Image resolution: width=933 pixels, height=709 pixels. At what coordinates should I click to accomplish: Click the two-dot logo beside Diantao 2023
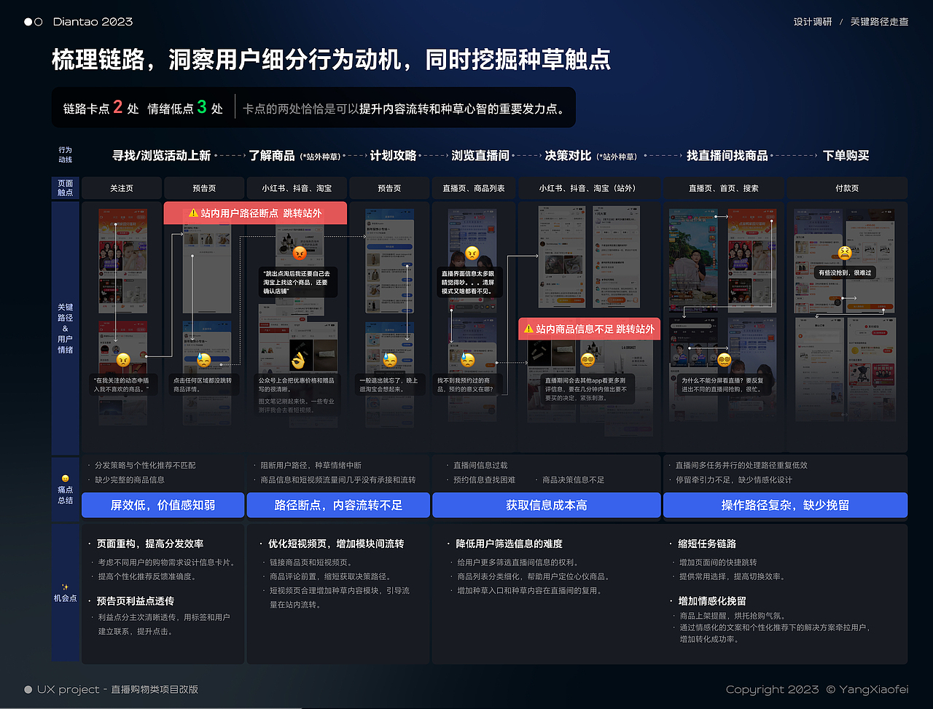tap(34, 22)
